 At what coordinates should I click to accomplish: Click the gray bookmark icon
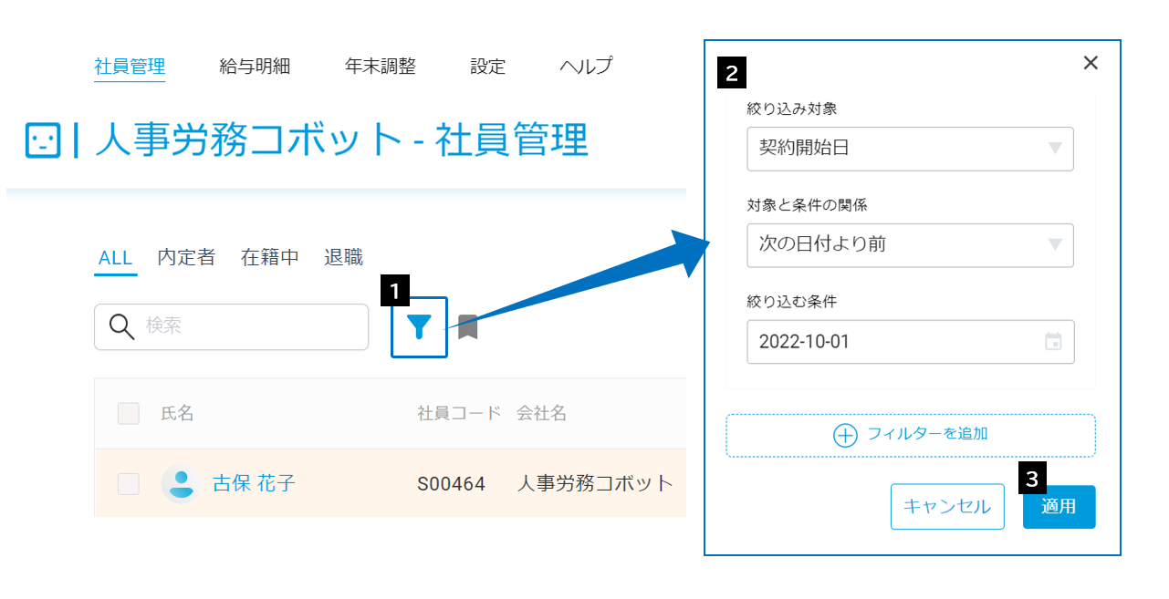(467, 326)
